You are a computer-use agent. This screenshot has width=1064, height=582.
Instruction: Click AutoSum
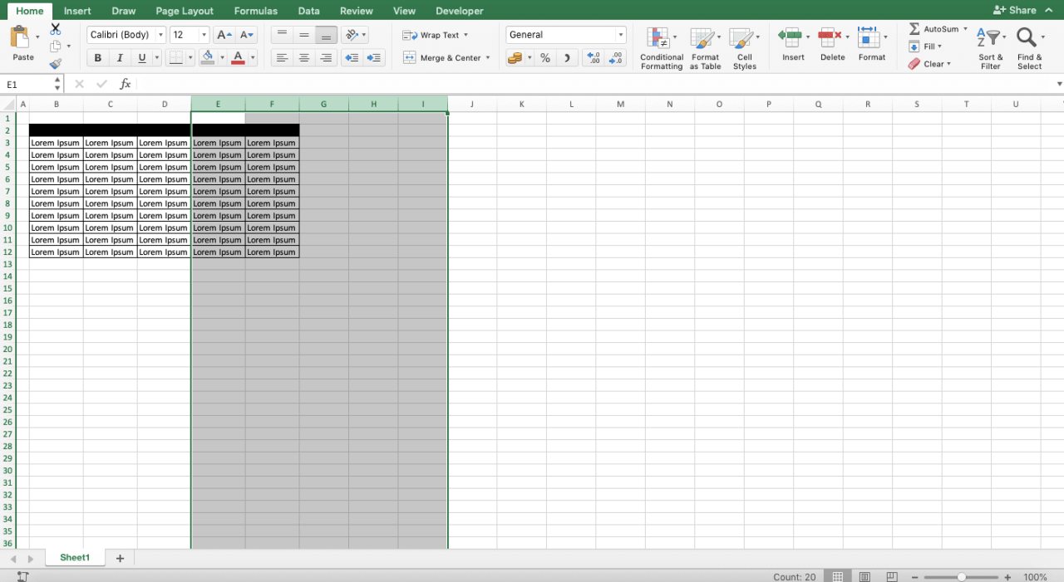click(x=933, y=29)
